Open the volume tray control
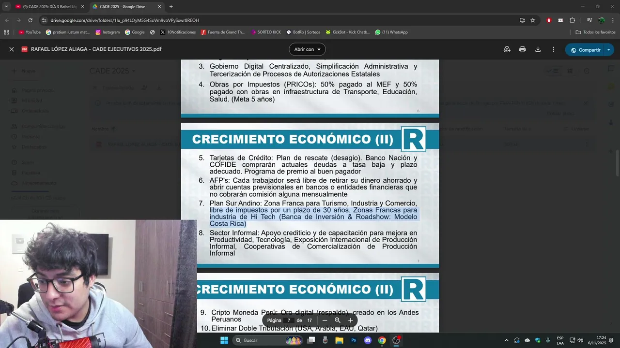The width and height of the screenshot is (620, 348). pyautogui.click(x=580, y=340)
